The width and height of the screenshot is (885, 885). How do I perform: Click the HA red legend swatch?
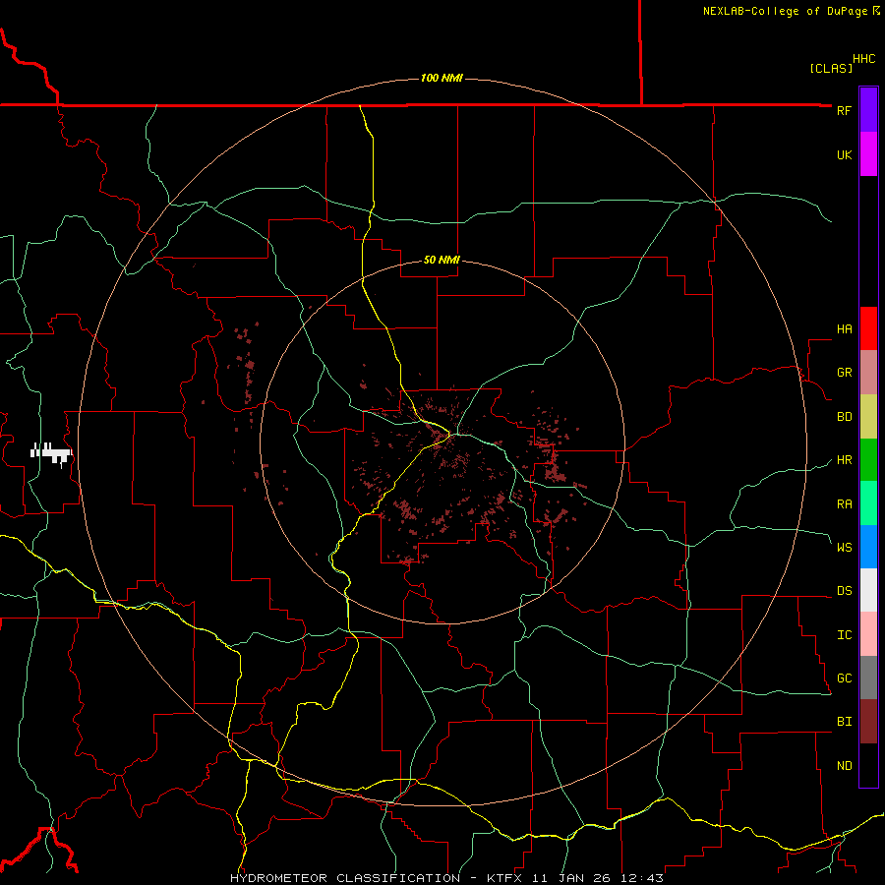pos(868,328)
